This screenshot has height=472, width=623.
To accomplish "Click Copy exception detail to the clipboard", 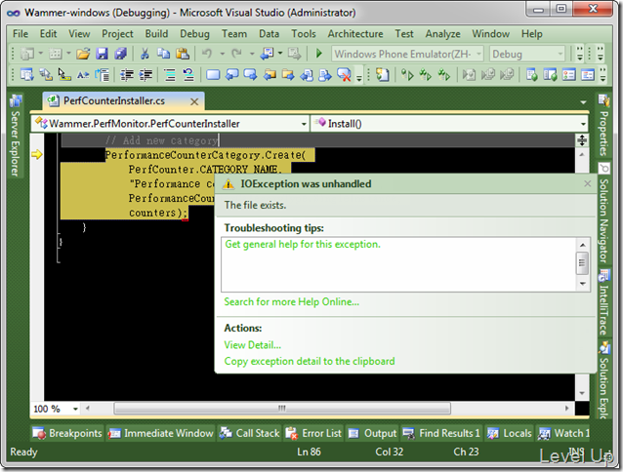I will [310, 362].
